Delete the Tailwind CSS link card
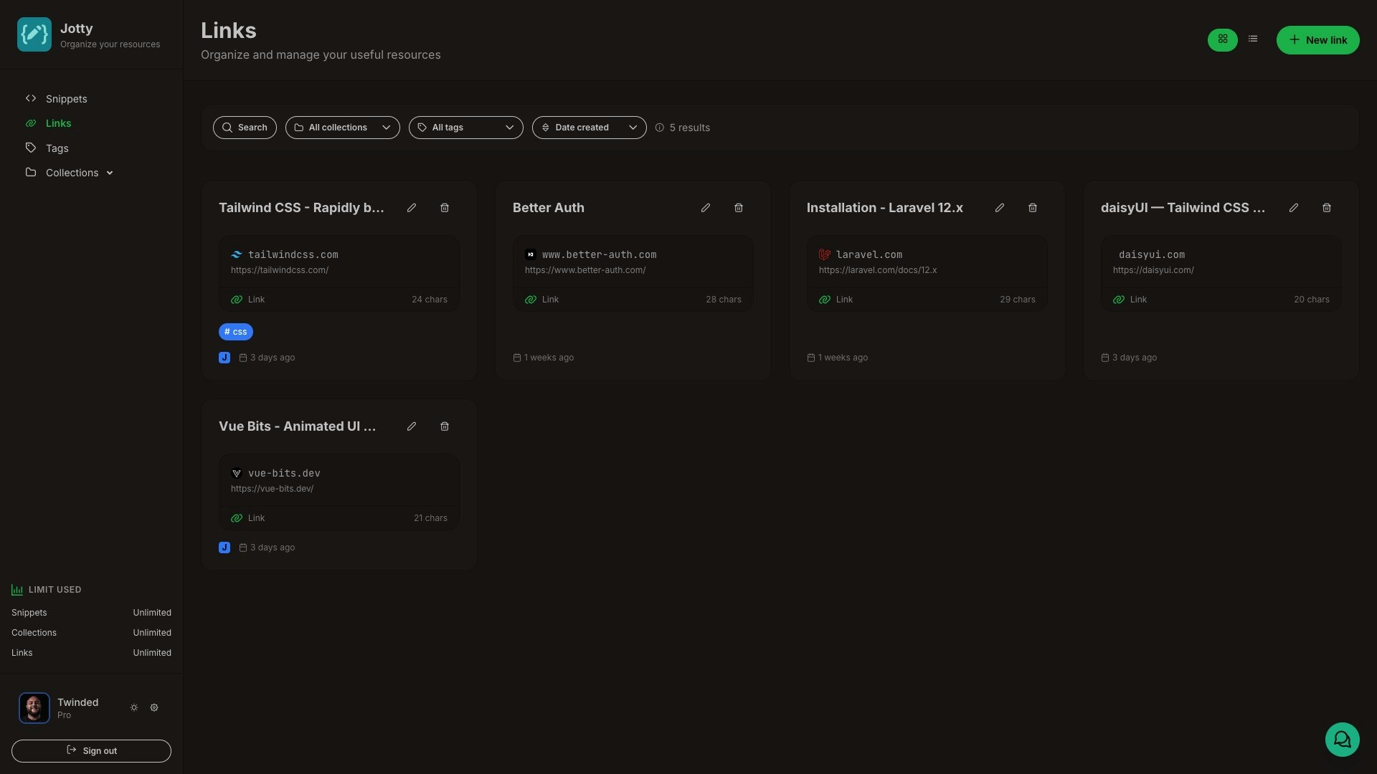This screenshot has height=774, width=1377. click(445, 208)
